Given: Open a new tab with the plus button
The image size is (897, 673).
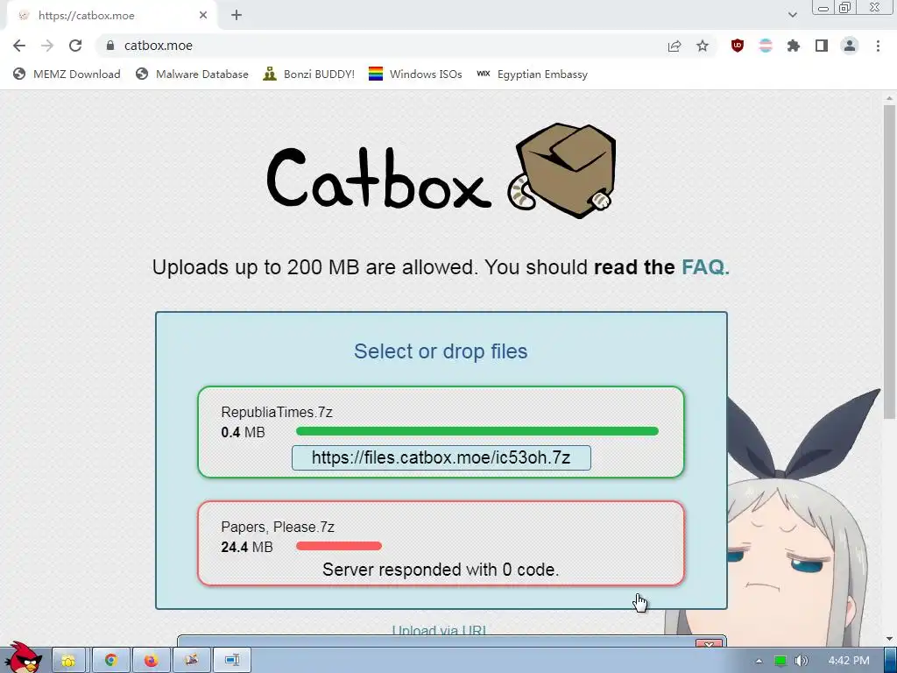Looking at the screenshot, I should 237,16.
